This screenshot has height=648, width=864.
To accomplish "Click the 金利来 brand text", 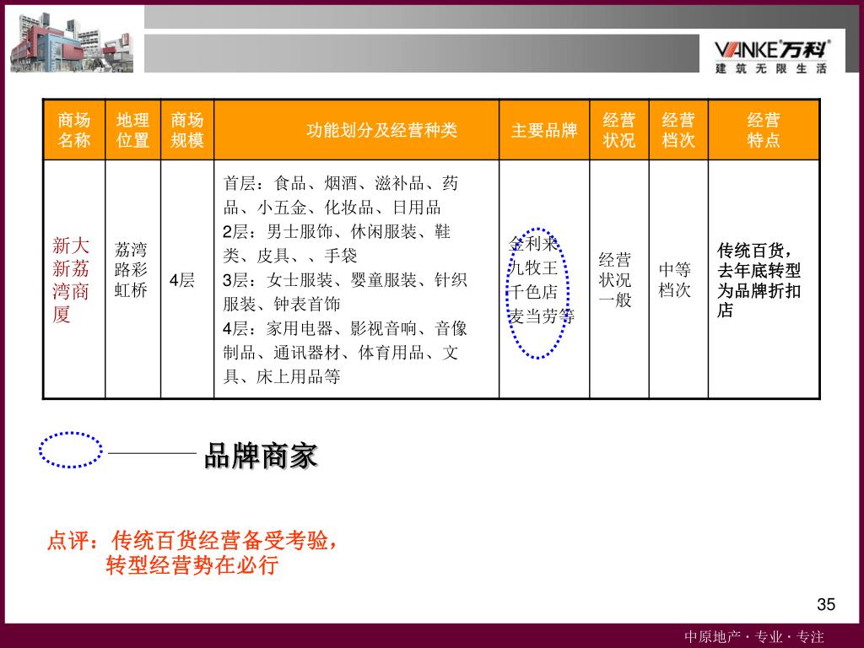I will coord(533,244).
